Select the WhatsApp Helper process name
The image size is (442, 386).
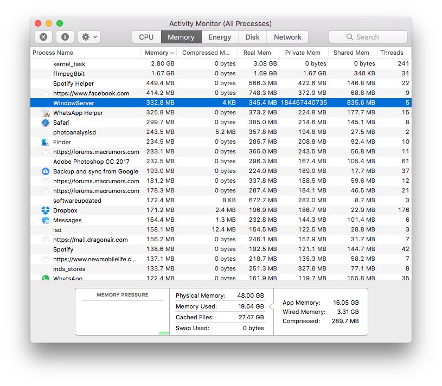78,113
